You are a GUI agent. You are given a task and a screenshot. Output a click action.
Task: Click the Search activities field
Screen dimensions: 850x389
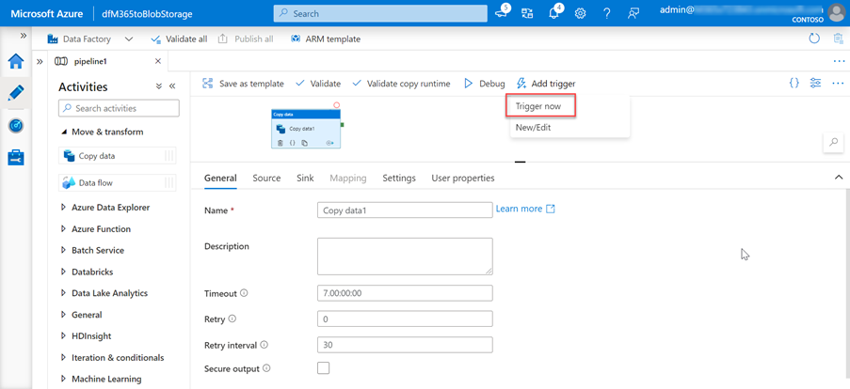119,108
